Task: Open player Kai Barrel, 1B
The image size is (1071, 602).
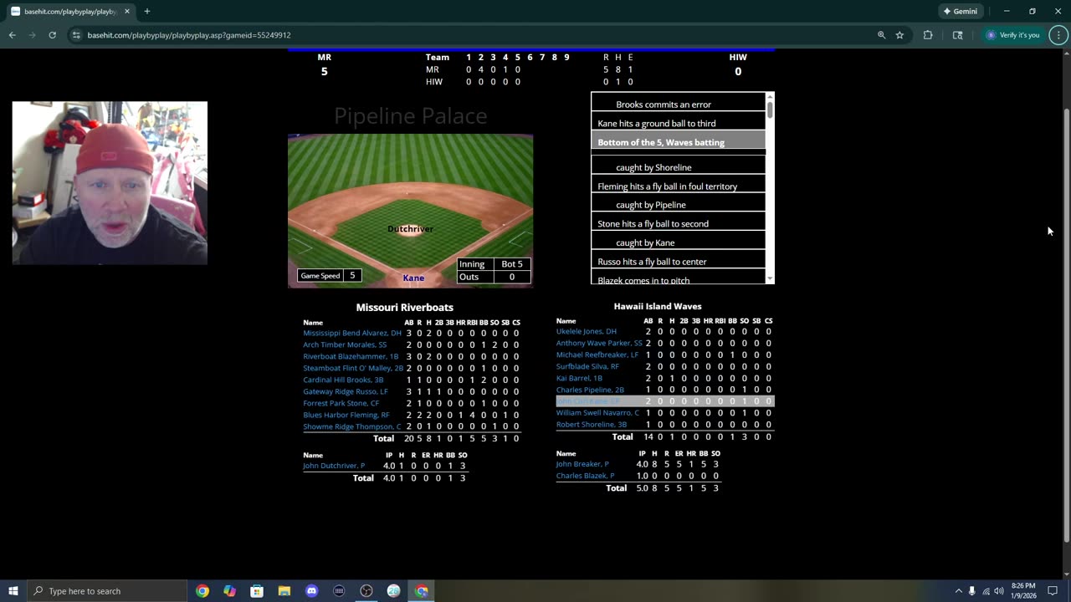Action: [x=579, y=378]
